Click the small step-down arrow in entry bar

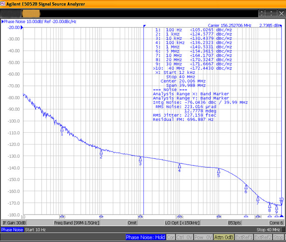pyautogui.click(x=262, y=15)
